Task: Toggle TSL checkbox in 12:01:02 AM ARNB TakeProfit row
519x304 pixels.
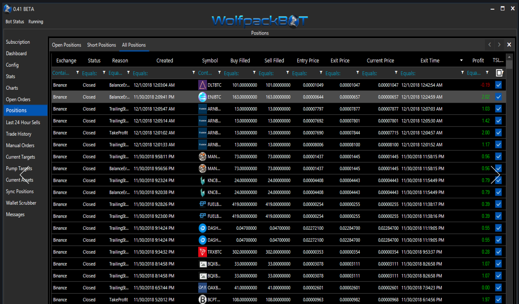Action: (498, 133)
